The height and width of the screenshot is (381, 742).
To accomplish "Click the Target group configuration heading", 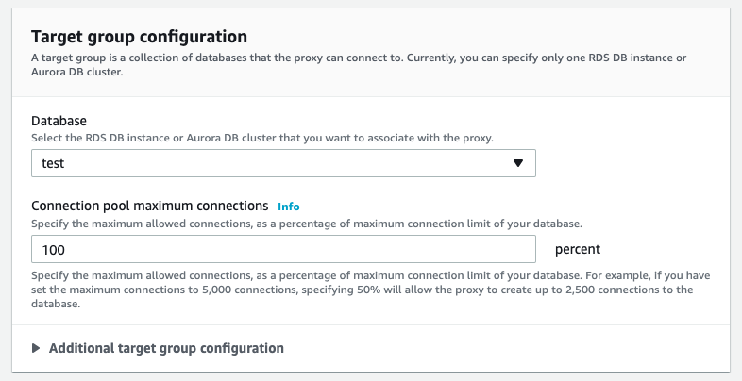I will (x=140, y=37).
